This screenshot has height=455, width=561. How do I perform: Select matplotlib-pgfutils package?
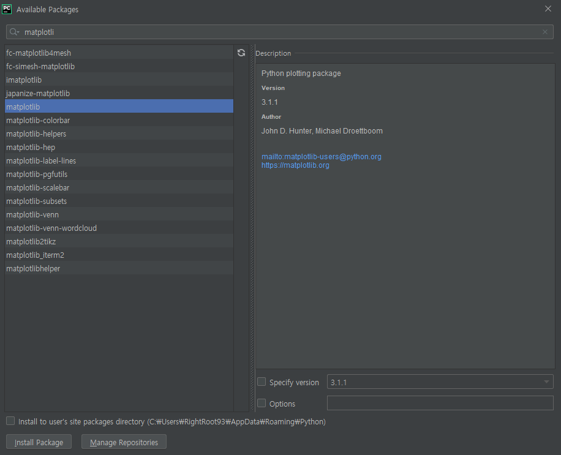click(x=119, y=174)
